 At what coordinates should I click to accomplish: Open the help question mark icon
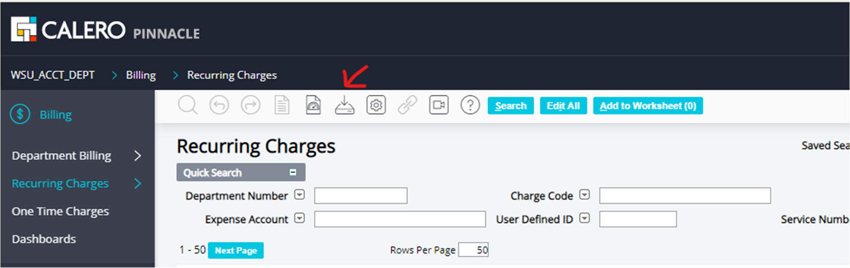(x=470, y=106)
